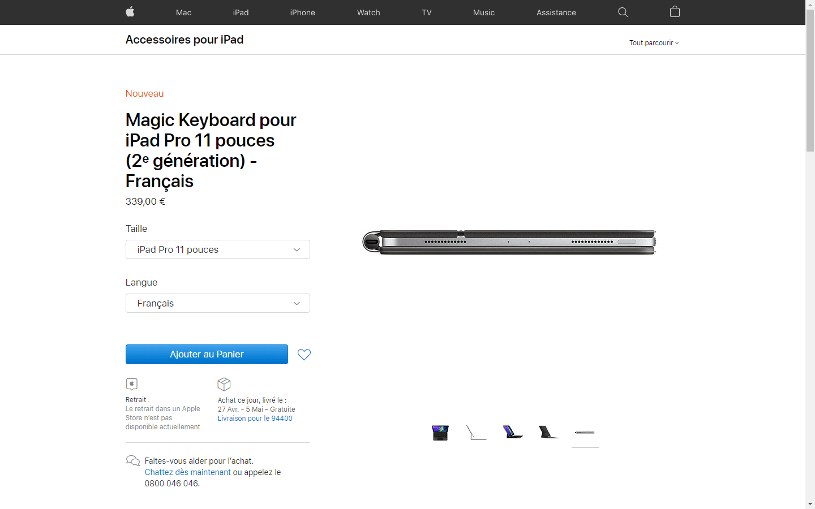Select the last closed side-view thumbnail
Screen dimensions: 815x509
pos(585,433)
